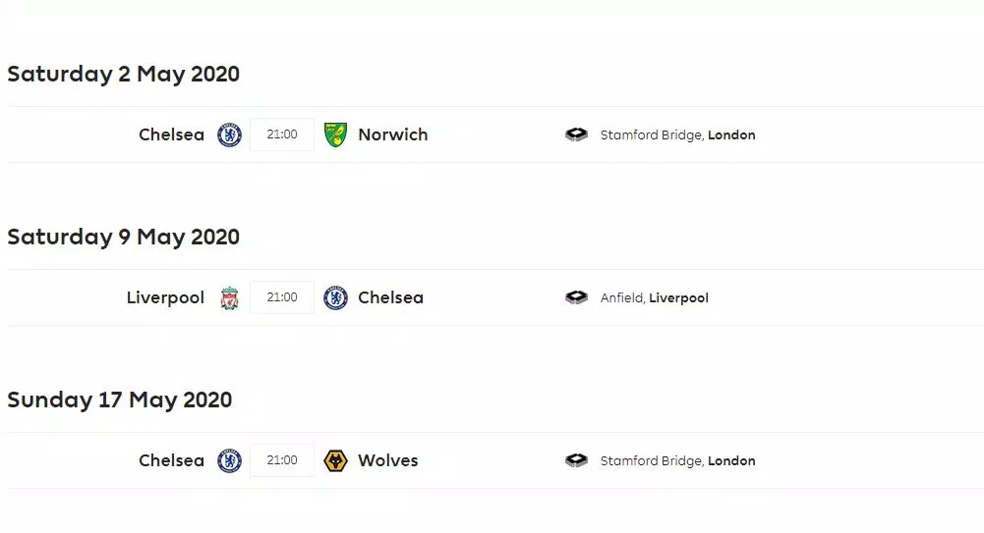
Task: Click 21:00 kickoff for Liverpool v Chelsea
Action: point(282,297)
